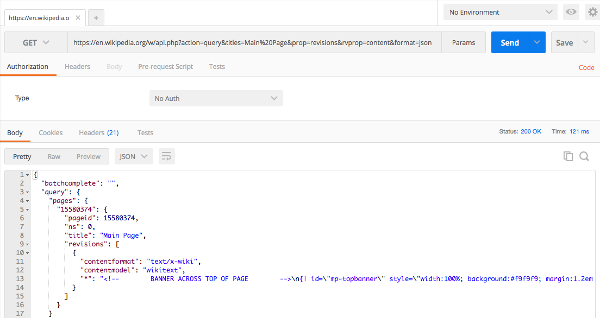Click into the request URL field
Screen dimensions: 600x318
pyautogui.click(x=254, y=42)
